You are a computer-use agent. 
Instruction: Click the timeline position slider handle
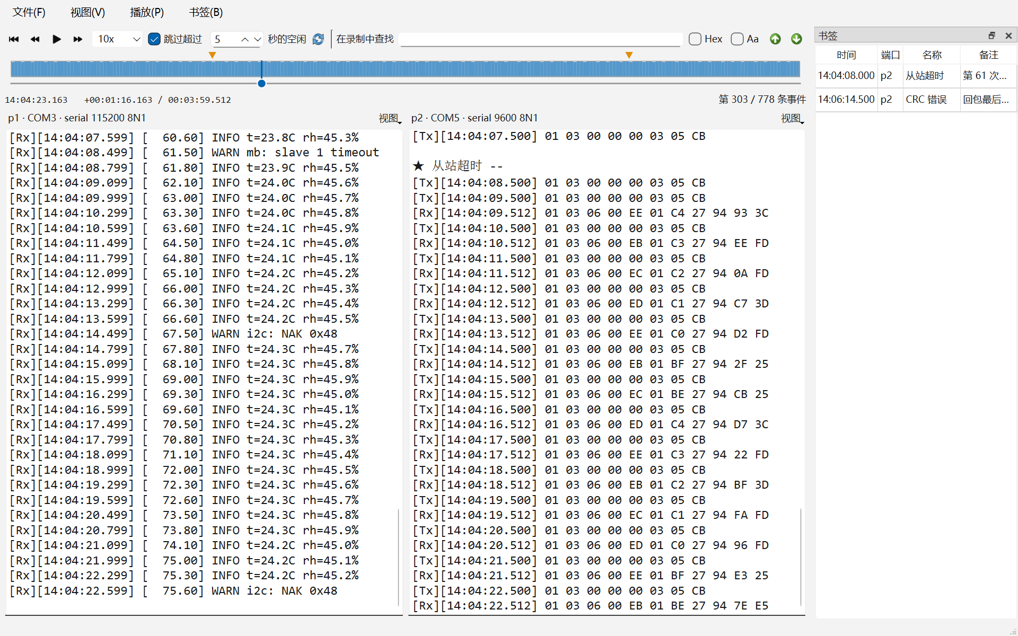(261, 83)
